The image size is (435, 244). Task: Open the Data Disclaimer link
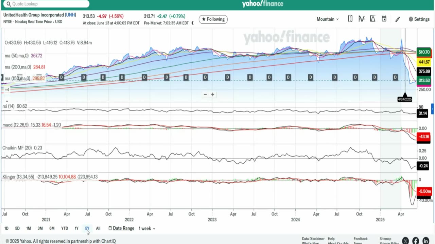(x=313, y=239)
